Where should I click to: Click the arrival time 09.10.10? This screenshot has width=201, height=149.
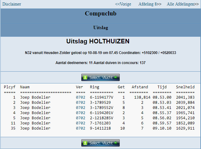pyautogui.click(x=162, y=128)
